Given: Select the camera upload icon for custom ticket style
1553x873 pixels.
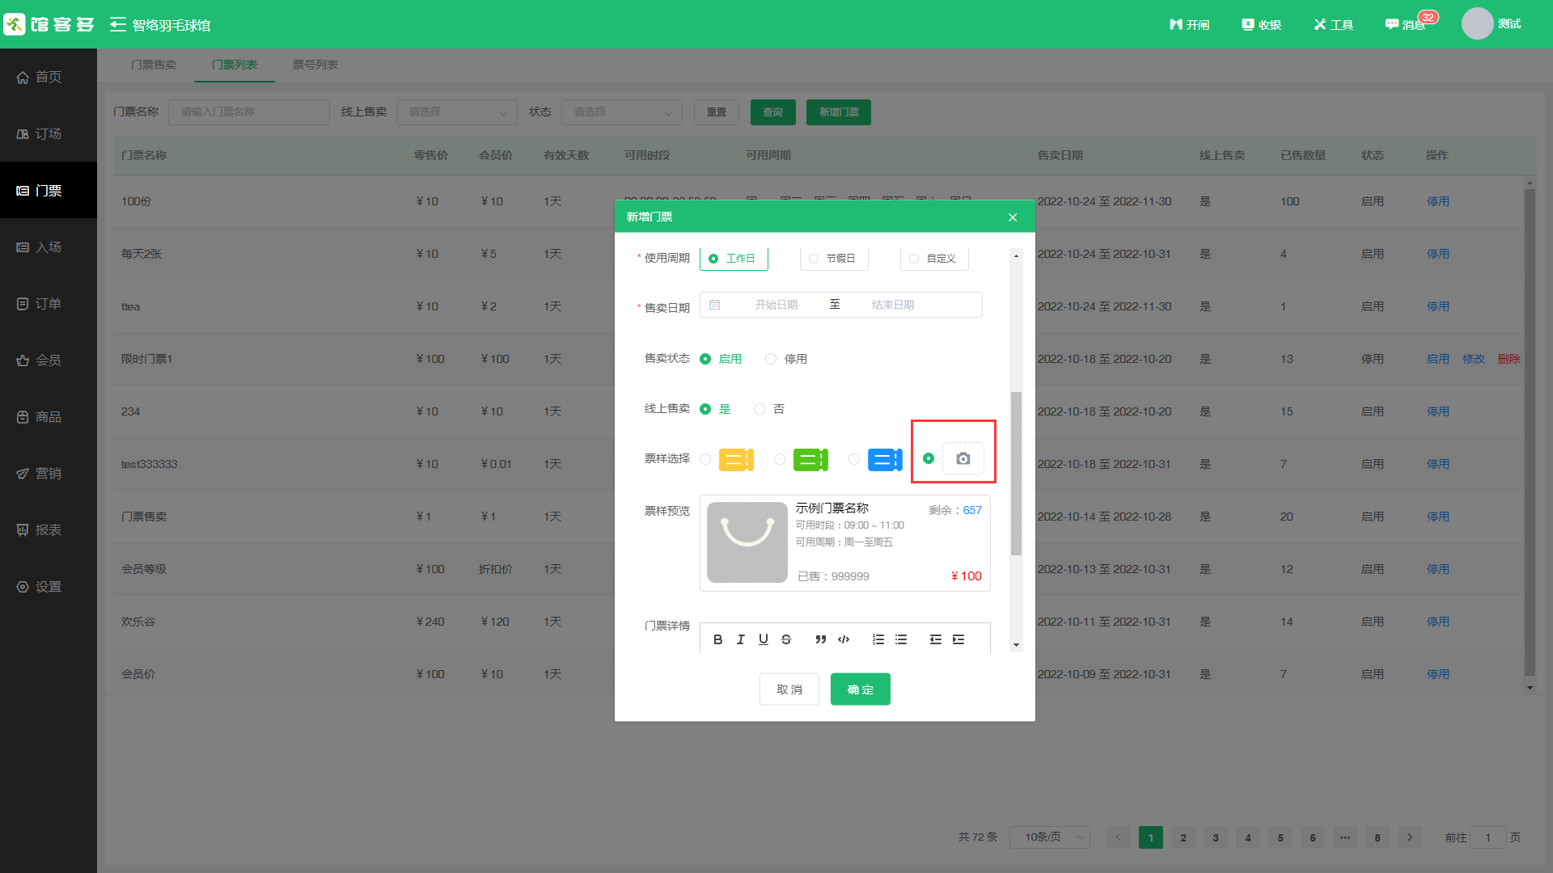Looking at the screenshot, I should coord(963,458).
